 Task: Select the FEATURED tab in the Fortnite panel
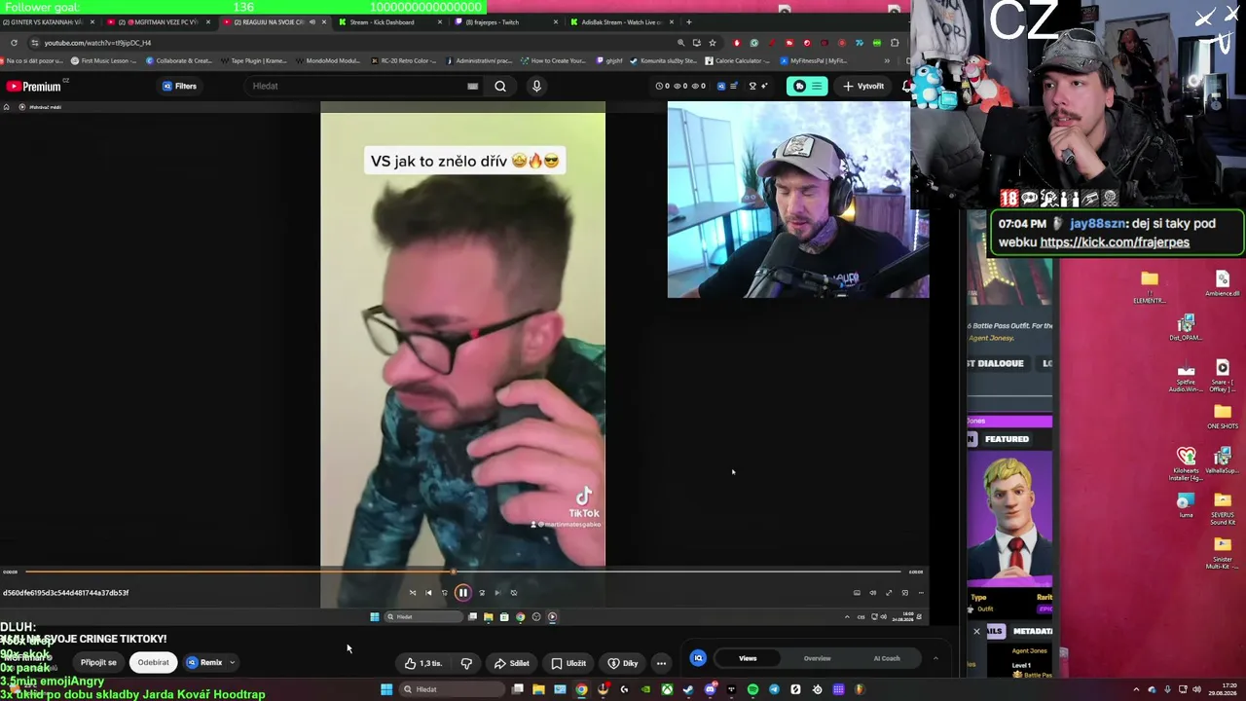(x=1007, y=439)
